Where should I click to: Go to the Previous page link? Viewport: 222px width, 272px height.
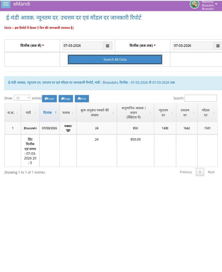coord(186,172)
